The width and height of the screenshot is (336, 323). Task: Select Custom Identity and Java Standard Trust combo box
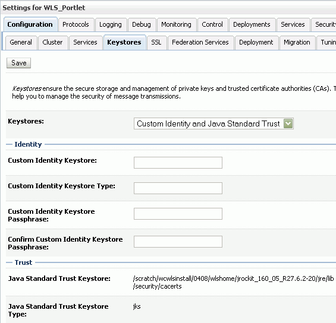click(213, 123)
